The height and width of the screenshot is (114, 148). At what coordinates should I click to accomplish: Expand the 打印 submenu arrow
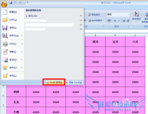22,44
